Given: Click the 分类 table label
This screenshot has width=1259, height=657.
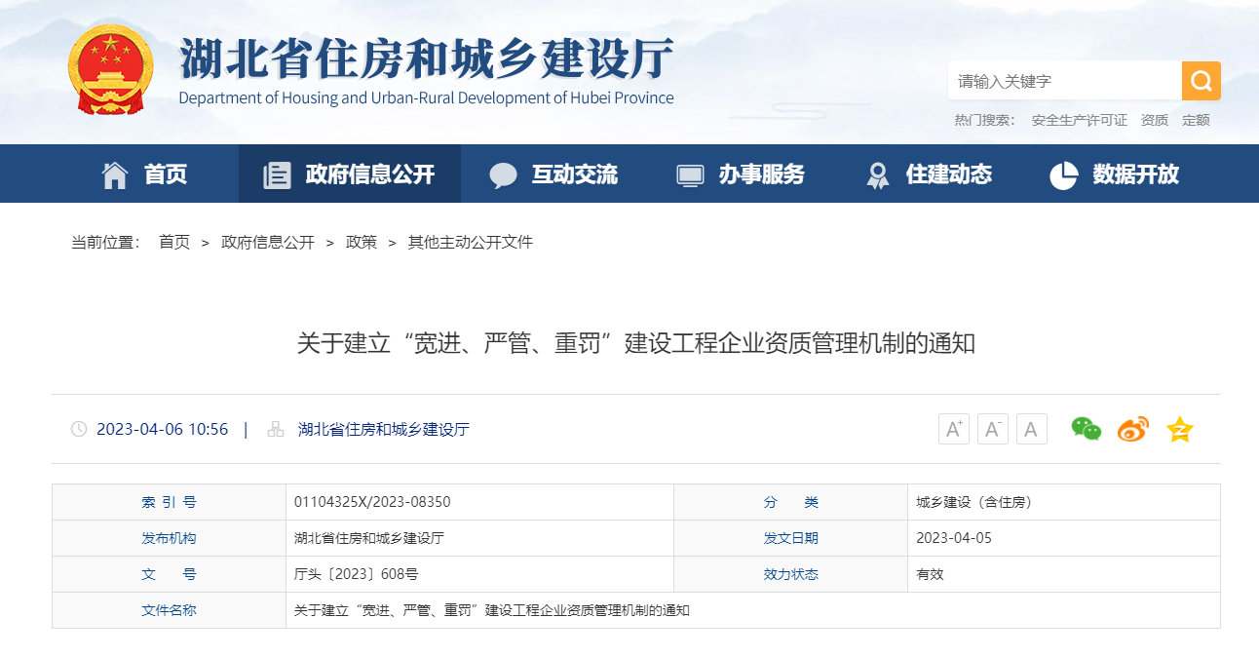Looking at the screenshot, I should [791, 502].
